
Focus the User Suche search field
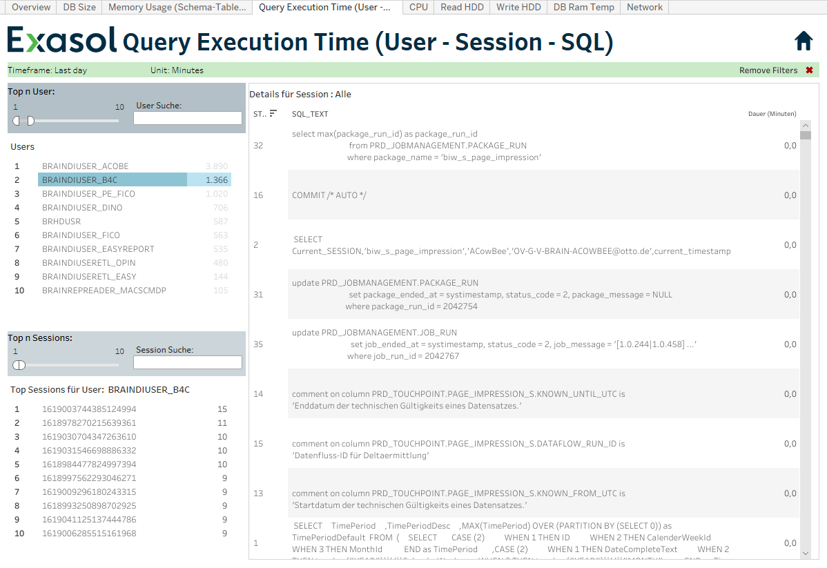pyautogui.click(x=188, y=118)
